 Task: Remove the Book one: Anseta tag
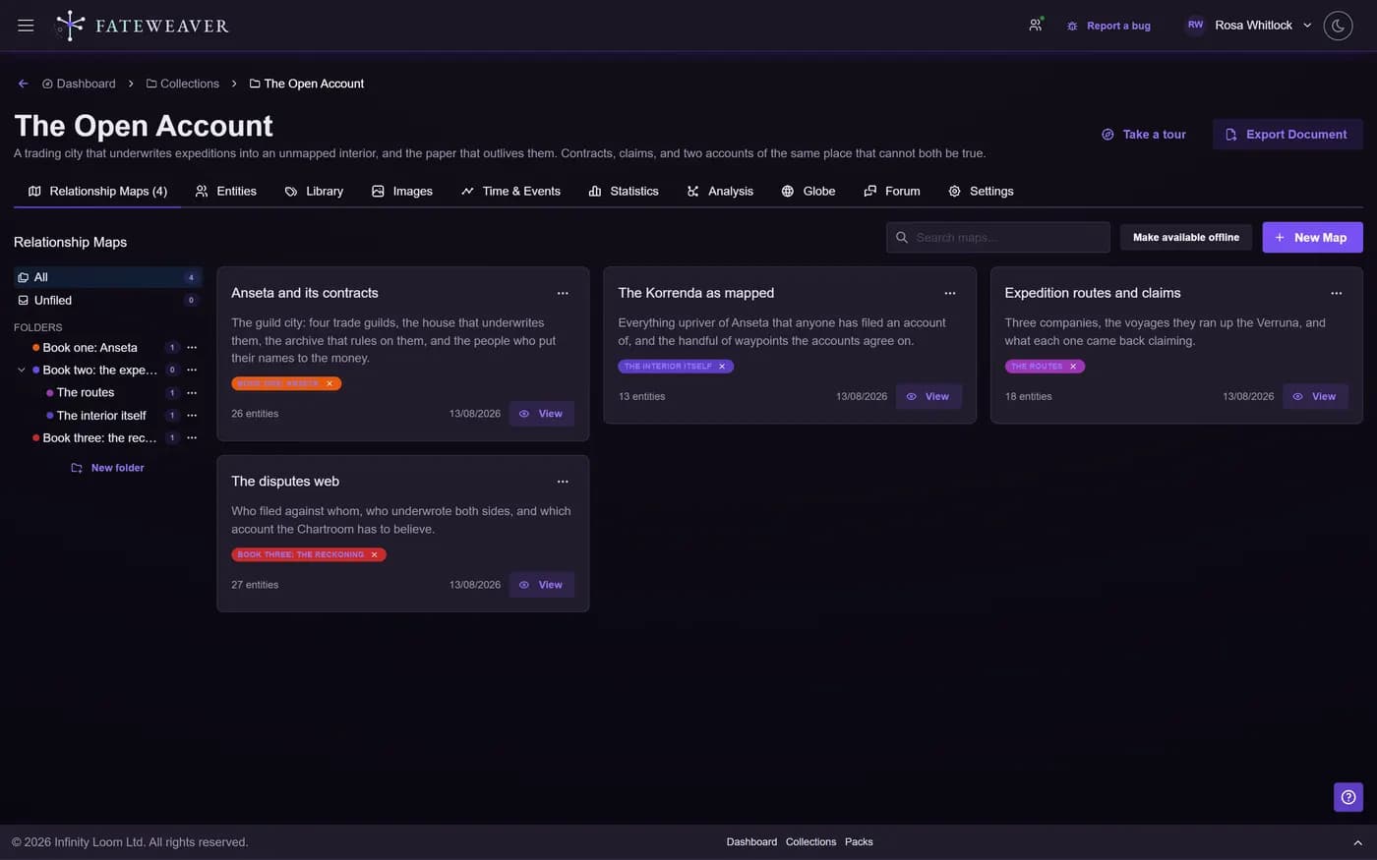pyautogui.click(x=329, y=383)
